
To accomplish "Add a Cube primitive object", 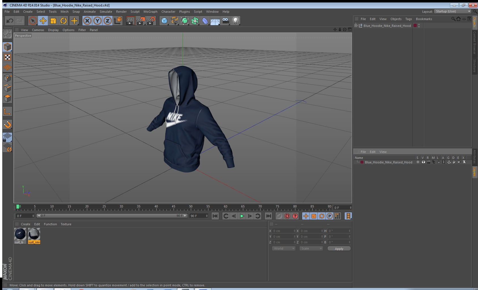I will pyautogui.click(x=164, y=21).
